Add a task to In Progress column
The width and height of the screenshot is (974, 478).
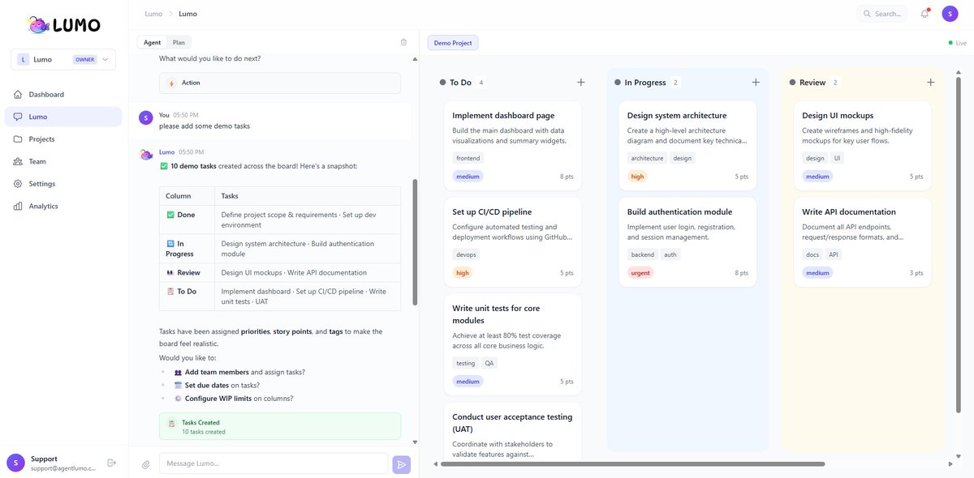tap(756, 83)
